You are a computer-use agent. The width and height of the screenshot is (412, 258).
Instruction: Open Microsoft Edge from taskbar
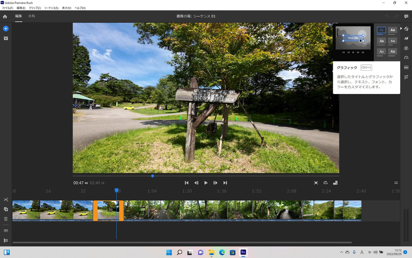[x=222, y=252]
